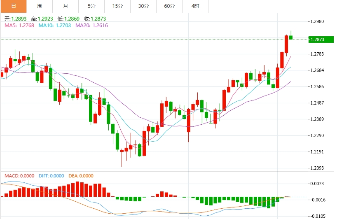The width and height of the screenshot is (337, 219).
Task: Open the 5分 timeframe tab
Action: tap(91, 6)
